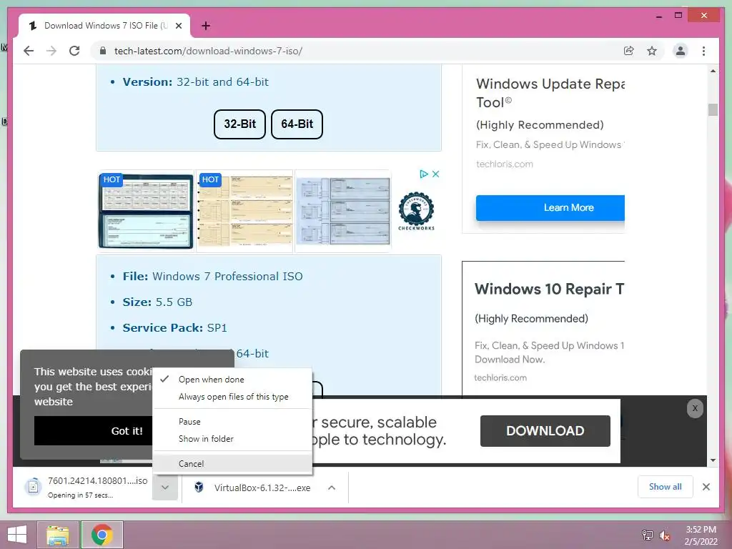Open Chrome's three-dot menu
The height and width of the screenshot is (549, 732).
tap(703, 51)
